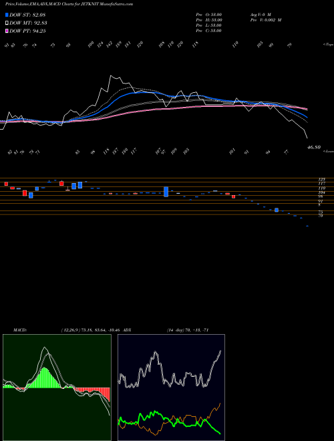Click the 117 price level label
This screenshot has height=441, width=334.
(321, 183)
